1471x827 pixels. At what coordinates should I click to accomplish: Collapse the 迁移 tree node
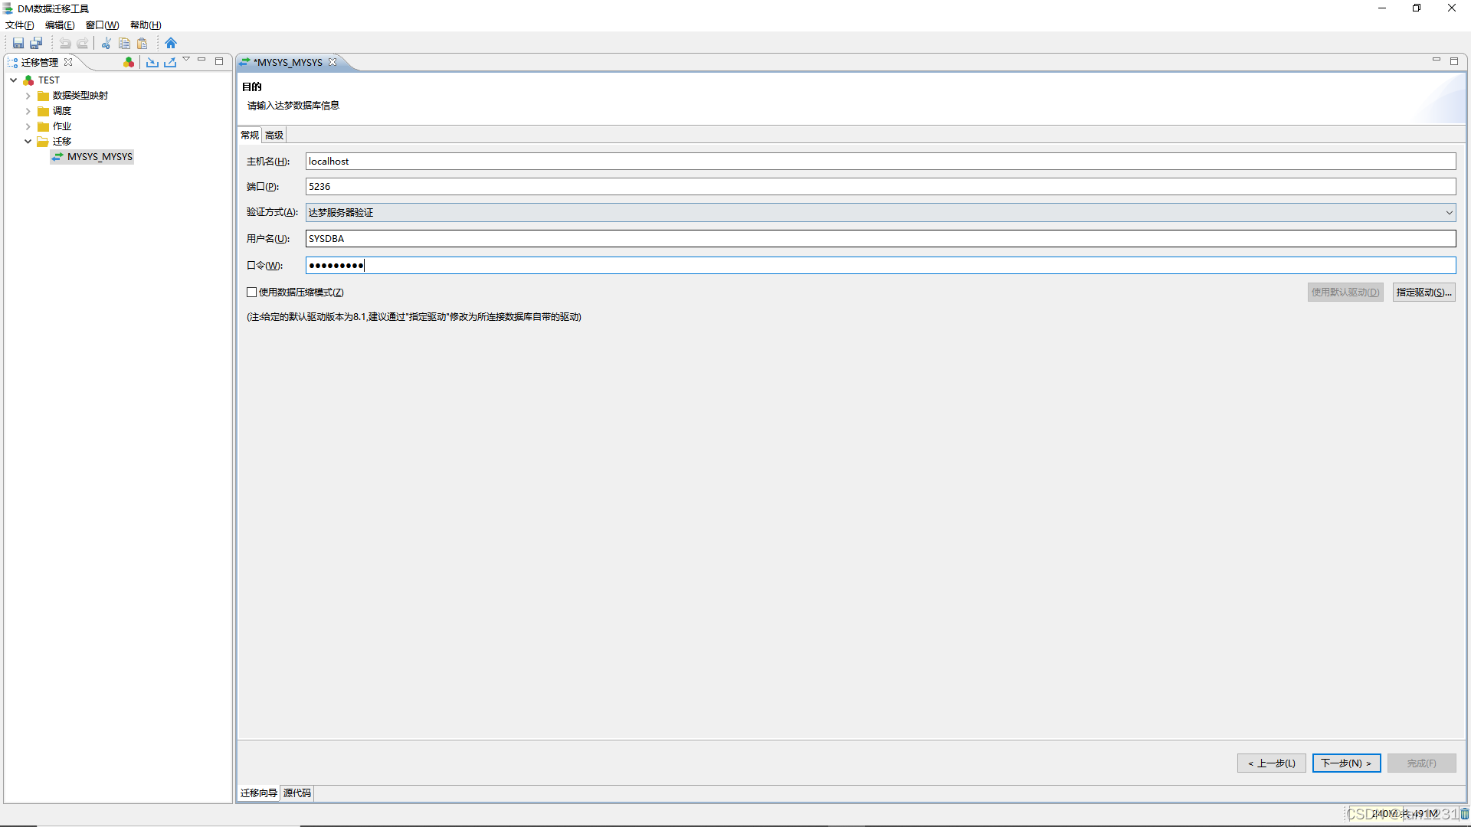point(28,142)
